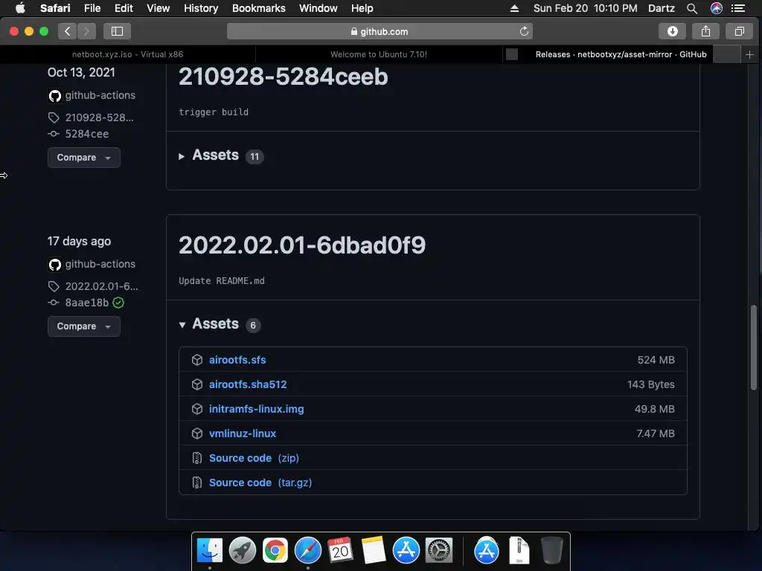Open commit 5284cee link
The image size is (762, 571).
87,134
